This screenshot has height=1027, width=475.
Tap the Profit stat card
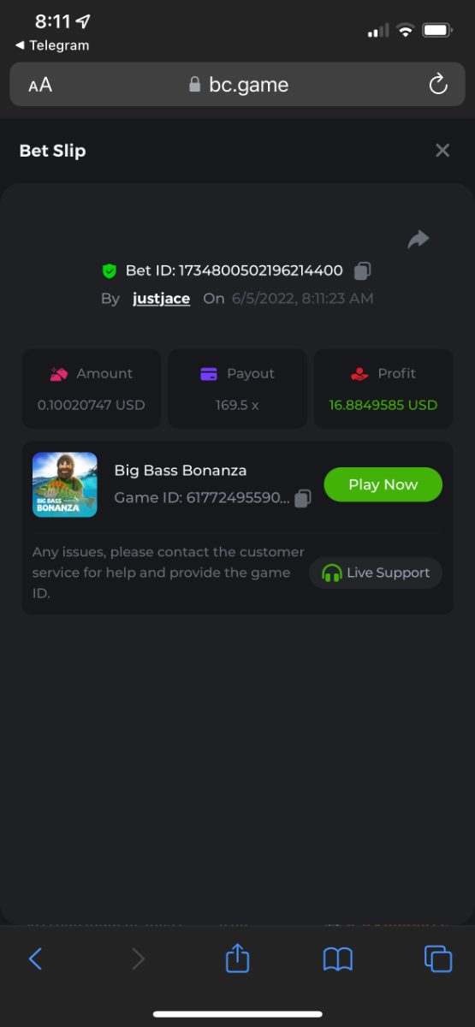[383, 389]
